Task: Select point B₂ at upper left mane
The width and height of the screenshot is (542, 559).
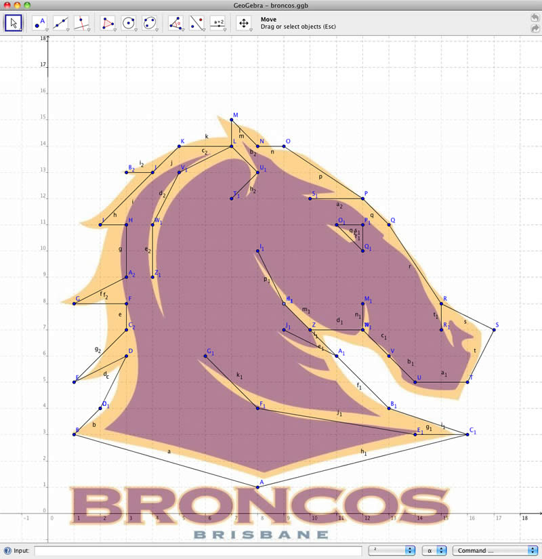Action: [126, 172]
